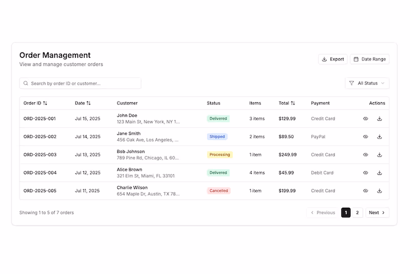The height and width of the screenshot is (274, 410).
Task: Click the $89.50 total
Action: coord(286,136)
